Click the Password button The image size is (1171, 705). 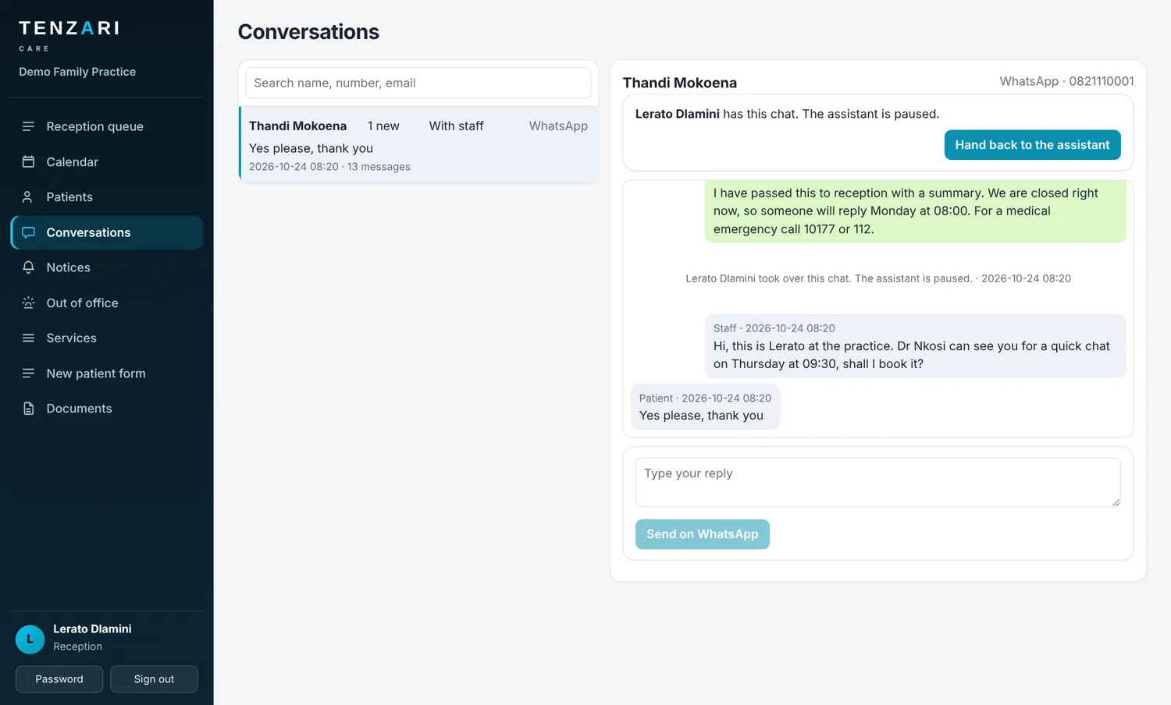[59, 679]
